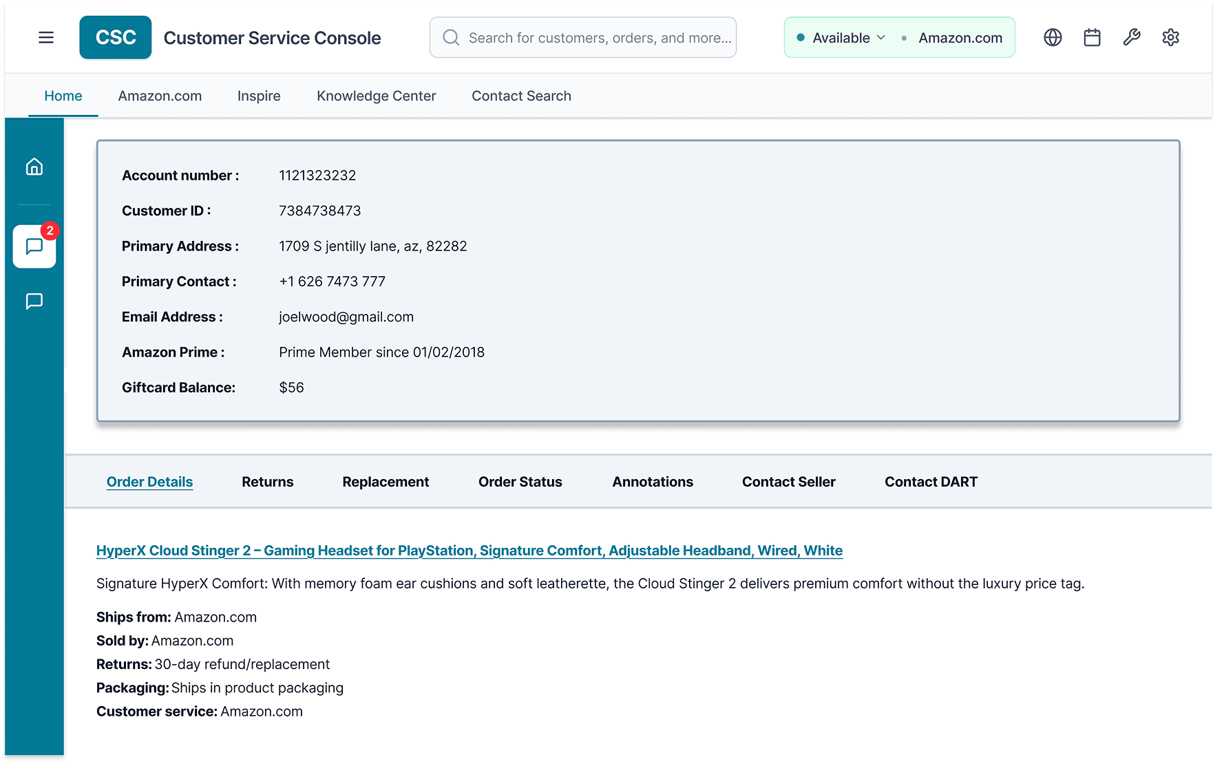Open the globe language icon
The height and width of the screenshot is (764, 1215).
coord(1053,37)
